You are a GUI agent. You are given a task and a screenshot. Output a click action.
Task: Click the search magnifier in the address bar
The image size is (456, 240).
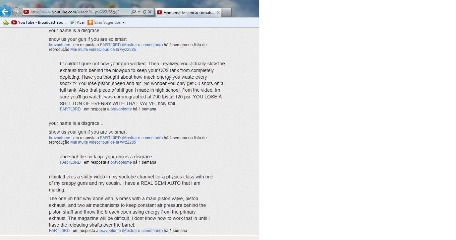click(134, 12)
